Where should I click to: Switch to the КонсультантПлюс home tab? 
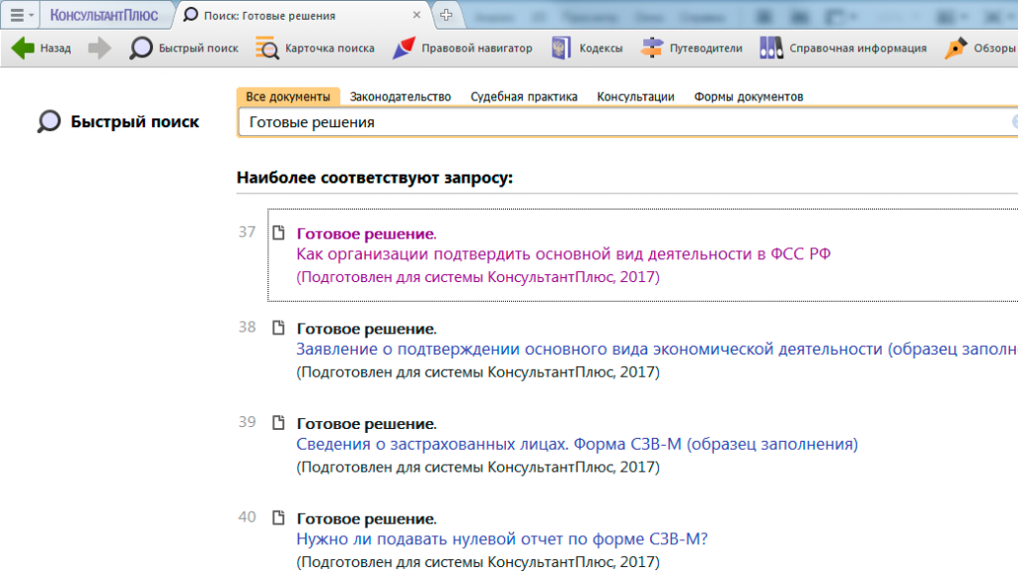point(103,15)
